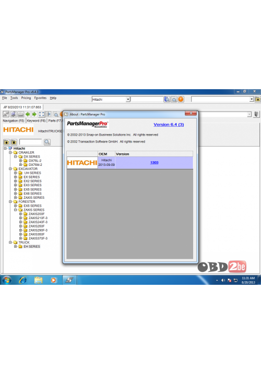
Task: Go forward with green right arrow
Action: pos(34,114)
